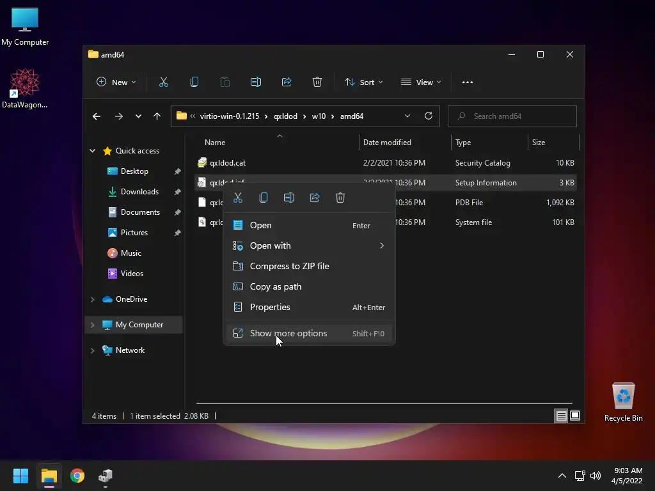Choose Compress to ZIP file
Screen dimensions: 655x491
(x=309, y=266)
